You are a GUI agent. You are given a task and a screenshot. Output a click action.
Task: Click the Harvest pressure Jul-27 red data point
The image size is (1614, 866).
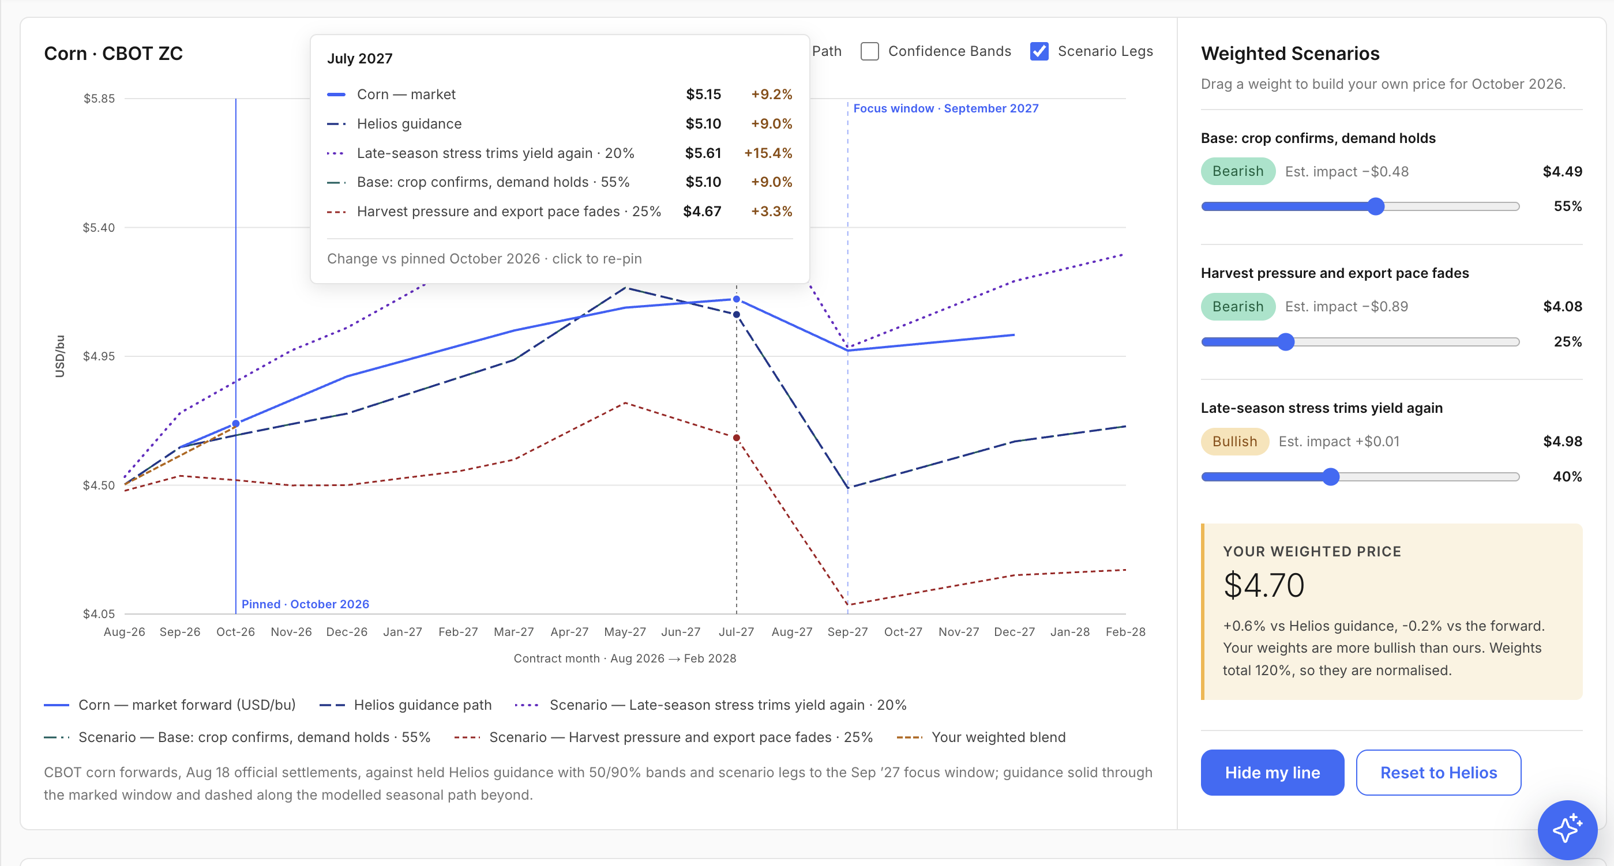736,438
